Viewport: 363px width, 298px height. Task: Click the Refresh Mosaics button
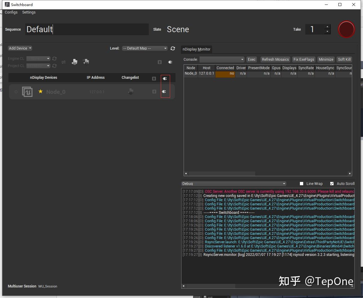(x=275, y=59)
